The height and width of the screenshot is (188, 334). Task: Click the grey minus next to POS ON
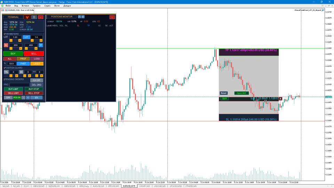coord(24,97)
